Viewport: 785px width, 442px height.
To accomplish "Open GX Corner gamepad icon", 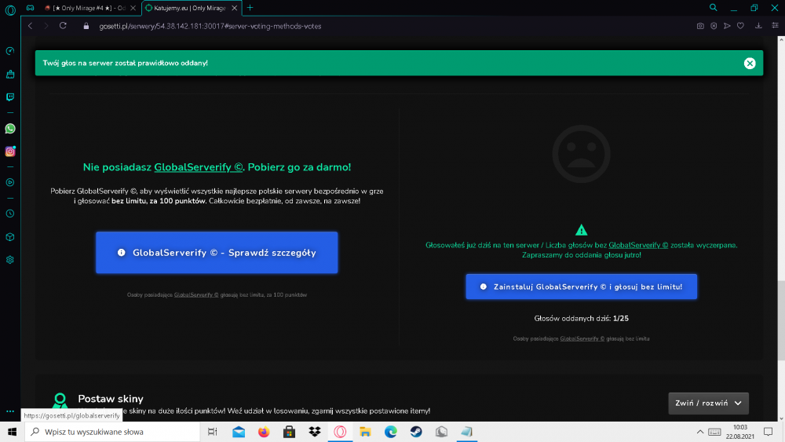I will (x=30, y=8).
